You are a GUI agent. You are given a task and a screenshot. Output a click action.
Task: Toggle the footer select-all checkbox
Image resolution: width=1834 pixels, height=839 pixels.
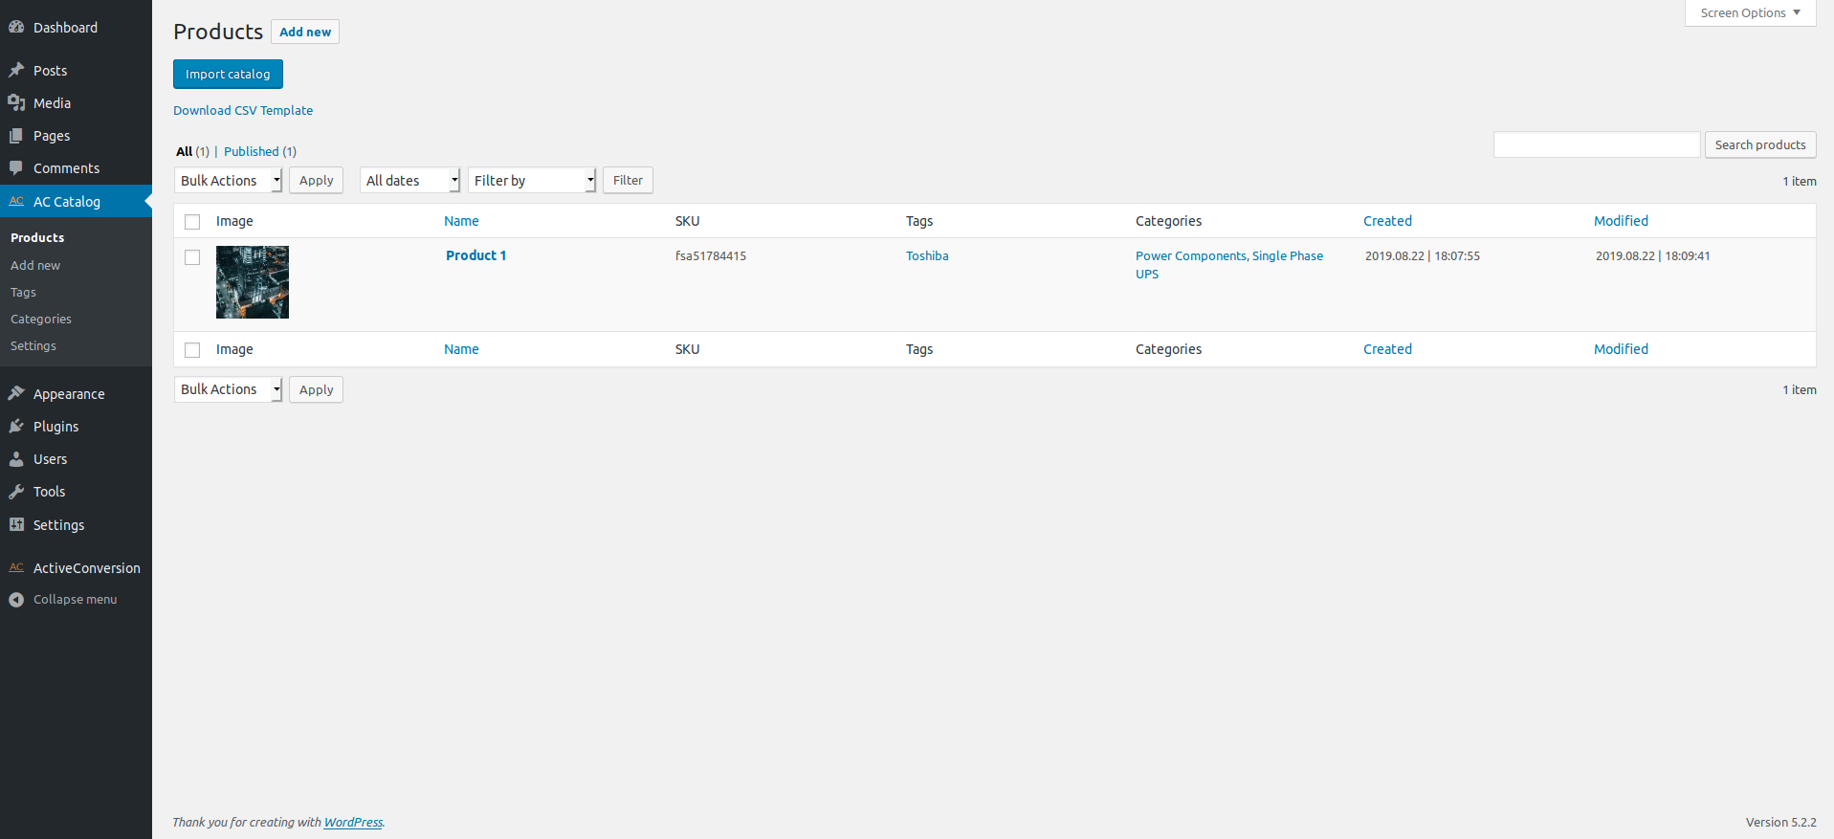click(192, 350)
